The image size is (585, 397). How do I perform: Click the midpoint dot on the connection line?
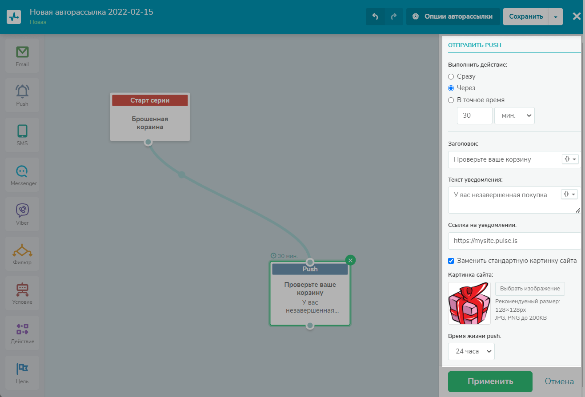click(182, 175)
